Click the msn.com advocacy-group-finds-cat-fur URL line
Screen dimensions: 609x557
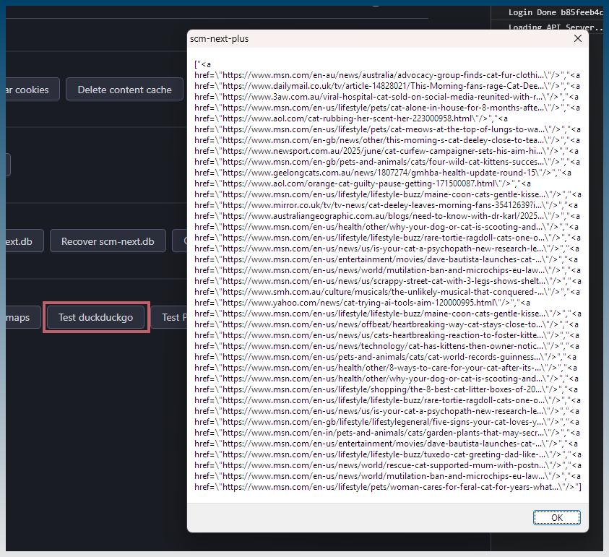[387, 75]
